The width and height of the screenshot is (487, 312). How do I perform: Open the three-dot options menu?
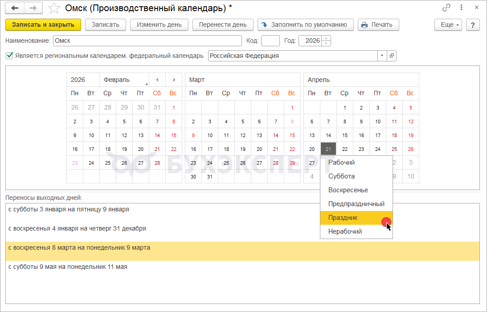coord(462,8)
